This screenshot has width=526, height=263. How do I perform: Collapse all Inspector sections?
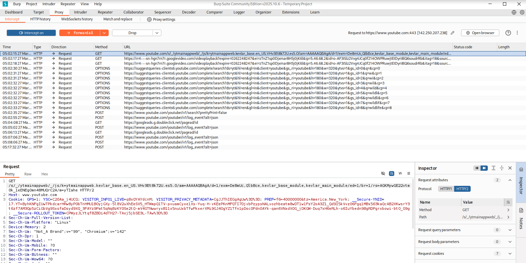point(502,168)
